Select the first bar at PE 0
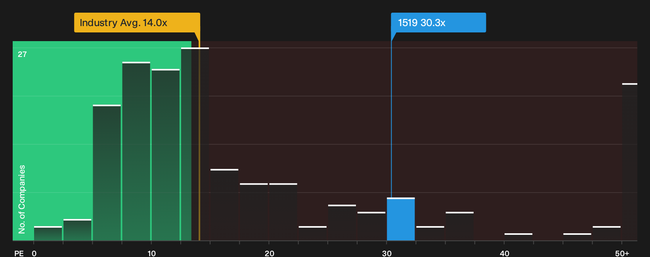650x257 pixels. pos(48,233)
